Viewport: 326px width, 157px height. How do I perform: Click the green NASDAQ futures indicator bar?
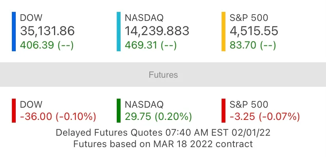pos(119,110)
